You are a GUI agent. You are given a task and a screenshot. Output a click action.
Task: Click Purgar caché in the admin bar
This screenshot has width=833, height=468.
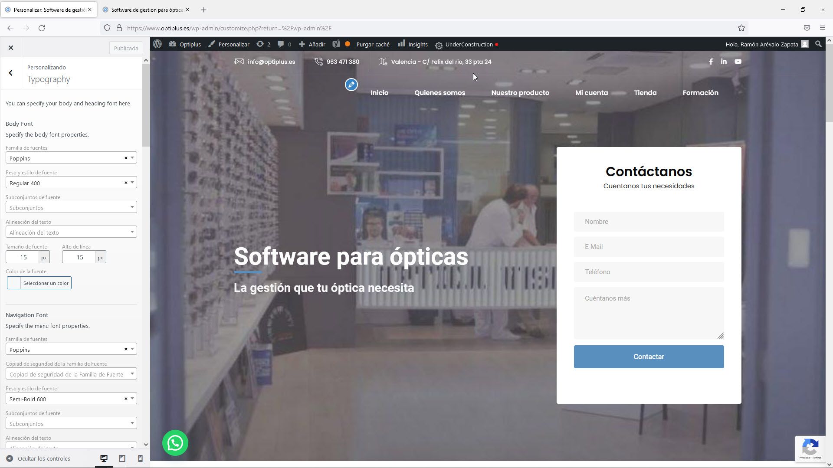[373, 44]
